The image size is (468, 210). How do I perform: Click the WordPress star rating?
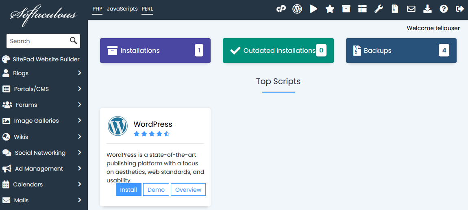point(152,134)
